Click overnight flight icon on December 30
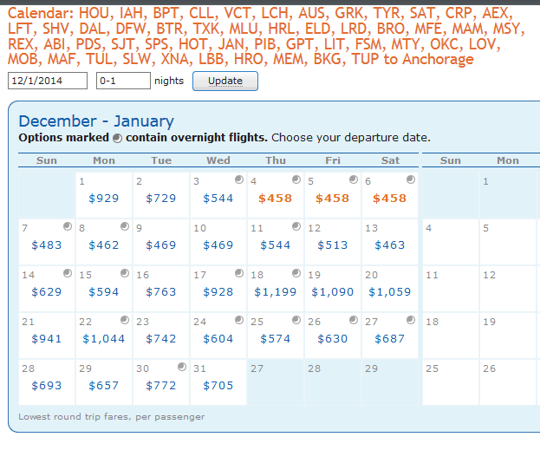This screenshot has width=540, height=450. (181, 367)
